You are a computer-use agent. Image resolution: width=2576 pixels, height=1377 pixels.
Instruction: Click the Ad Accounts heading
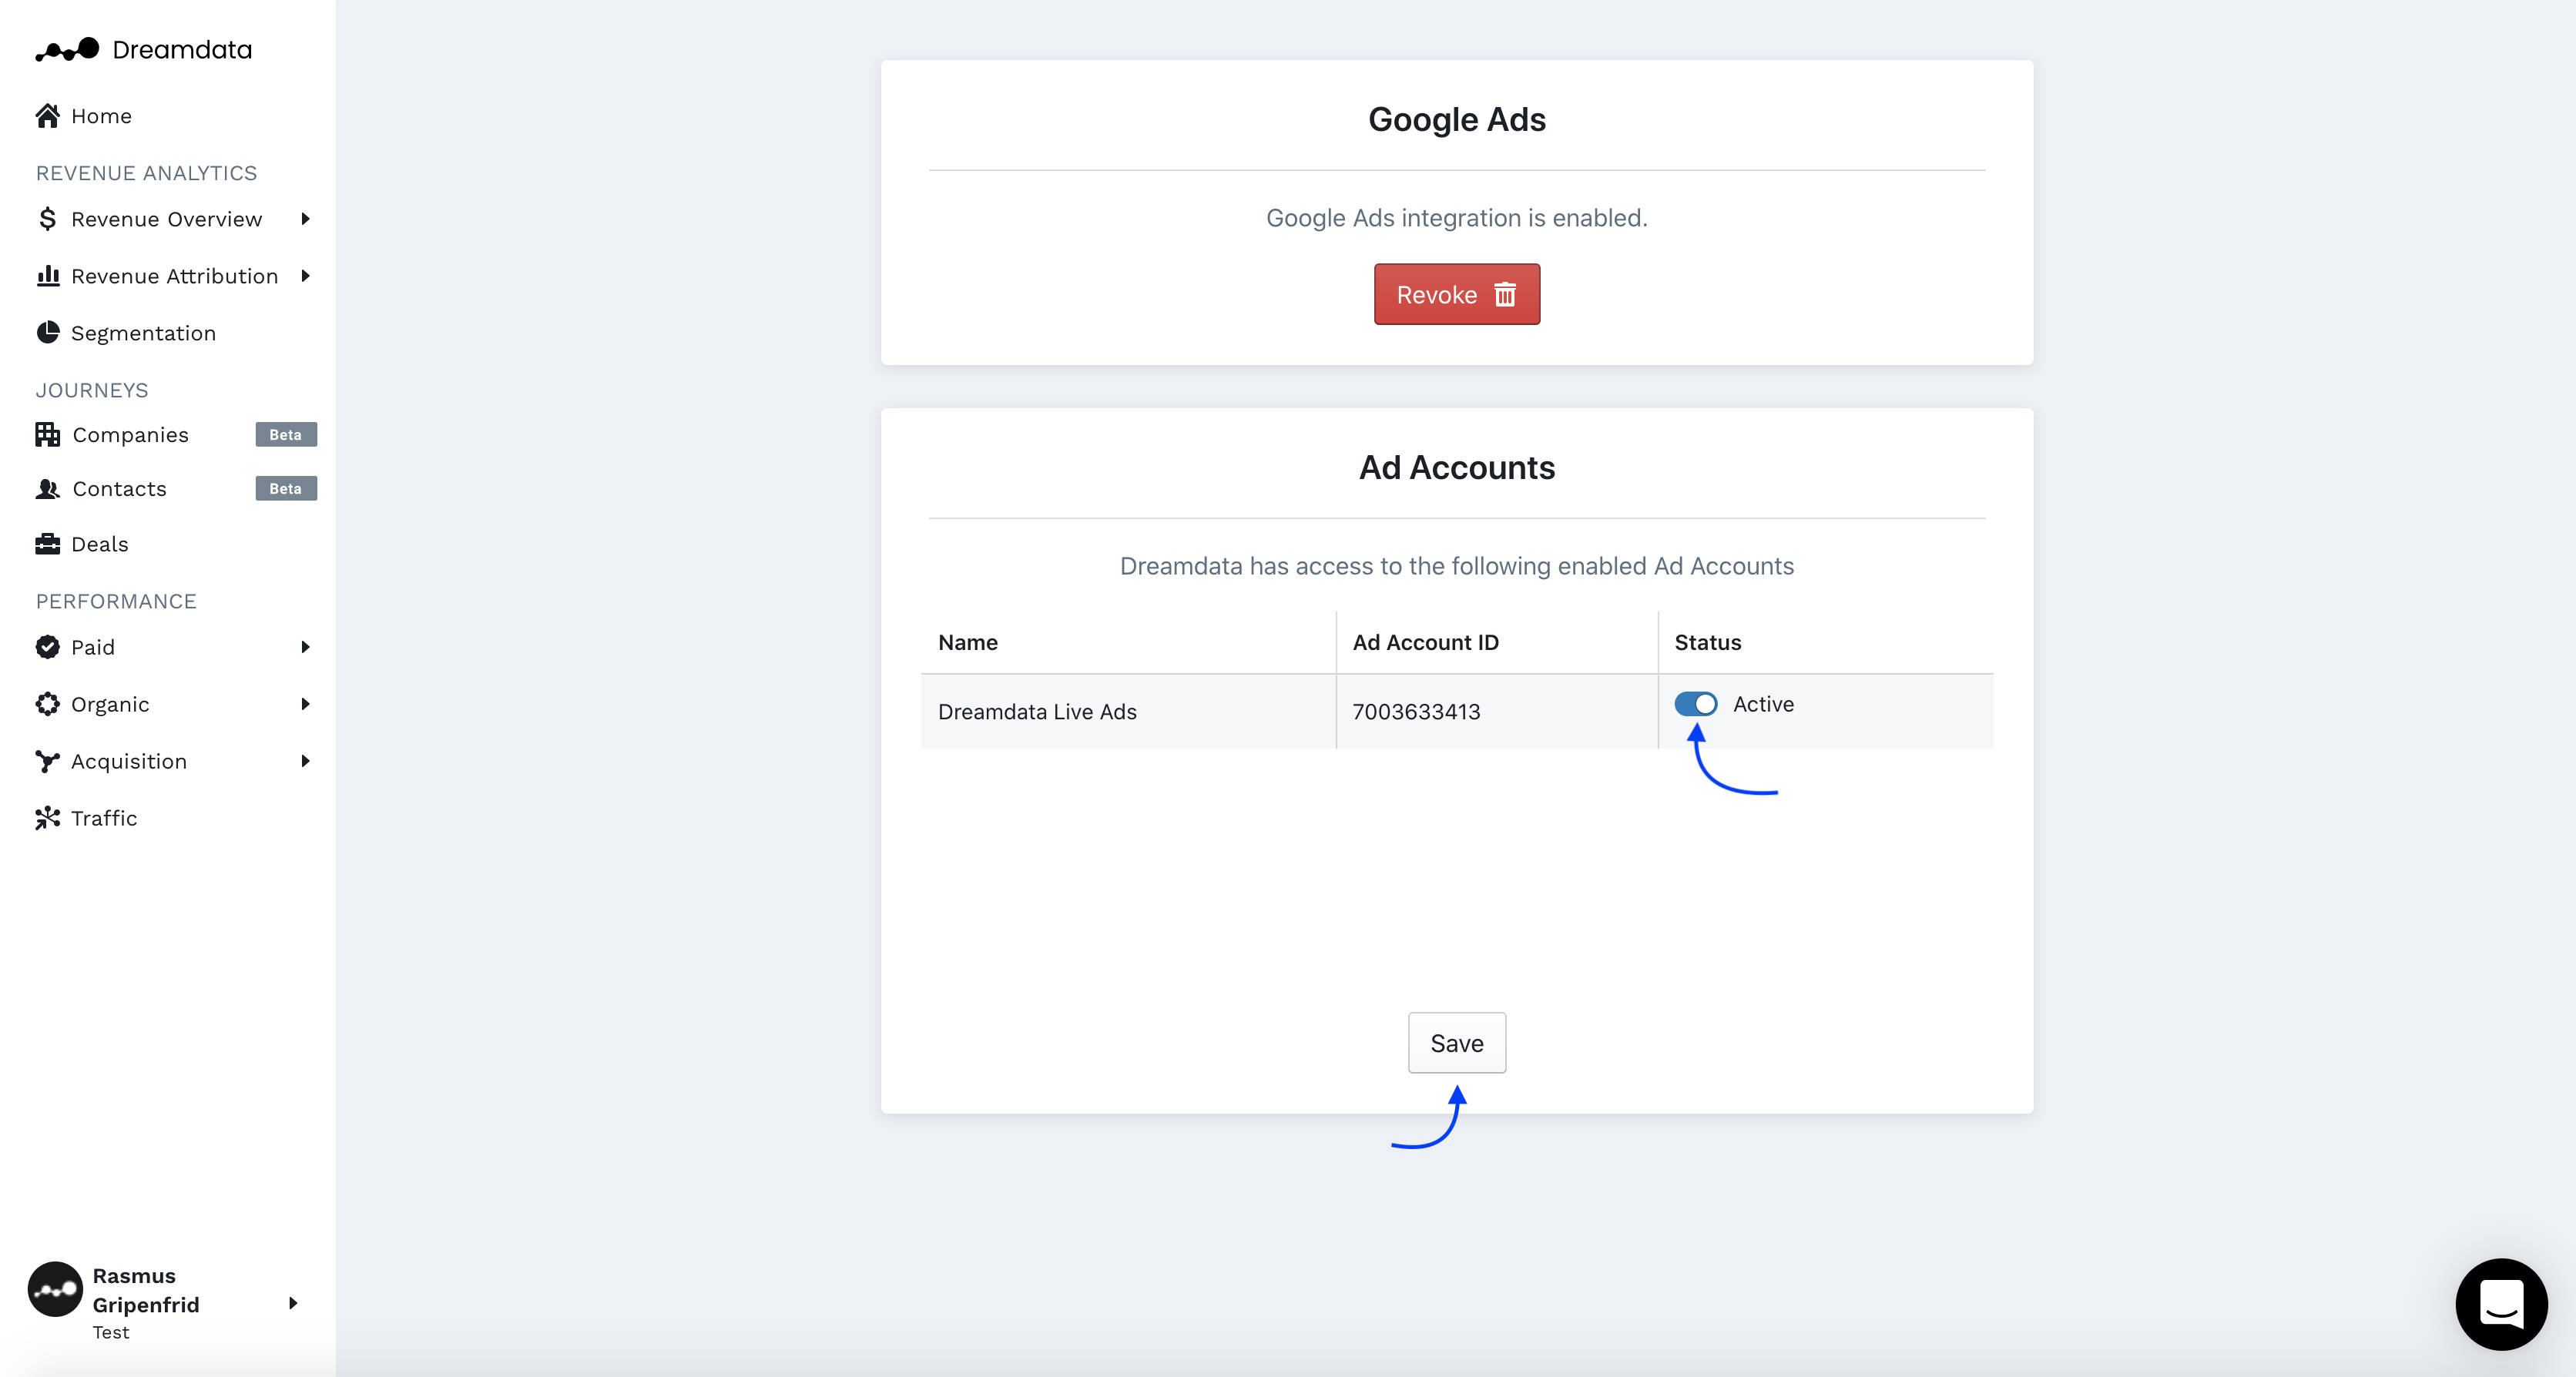coord(1457,467)
